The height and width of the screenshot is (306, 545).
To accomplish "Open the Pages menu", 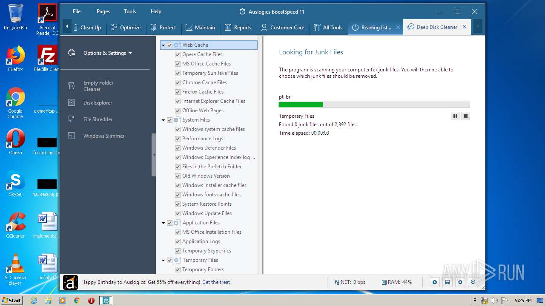I will click(x=103, y=11).
